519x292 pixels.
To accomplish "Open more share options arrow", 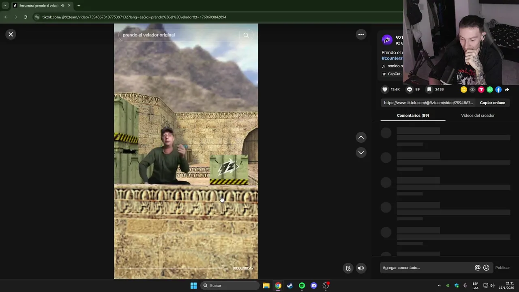I will pos(507,90).
